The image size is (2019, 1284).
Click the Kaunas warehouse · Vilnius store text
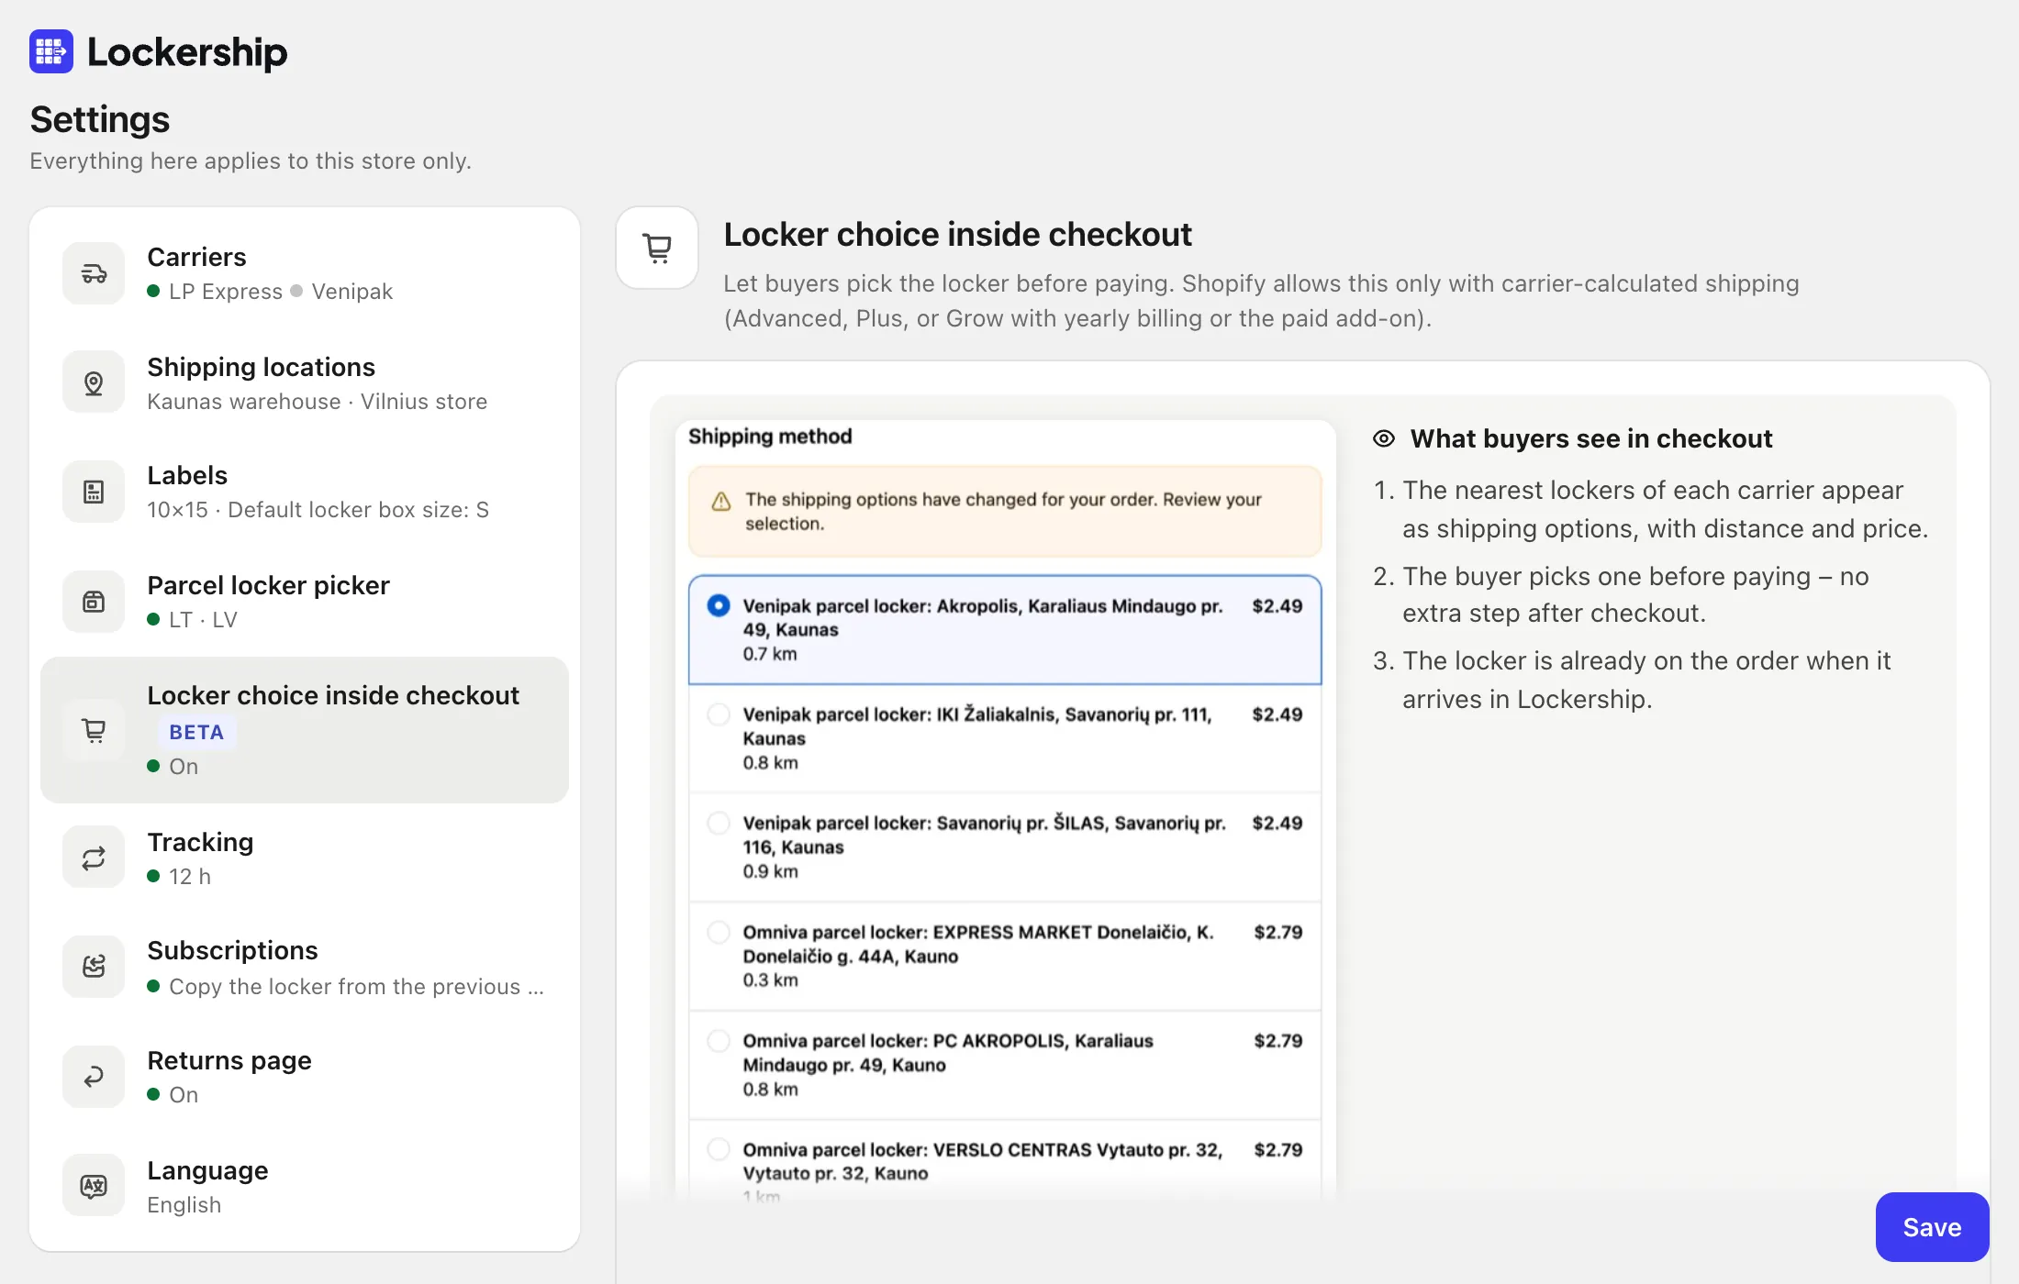tap(318, 402)
